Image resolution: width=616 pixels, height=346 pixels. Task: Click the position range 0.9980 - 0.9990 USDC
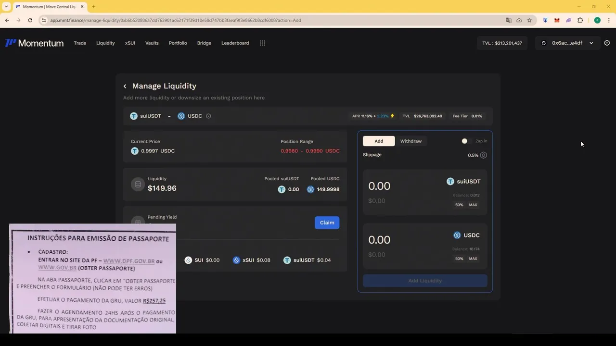click(x=310, y=151)
